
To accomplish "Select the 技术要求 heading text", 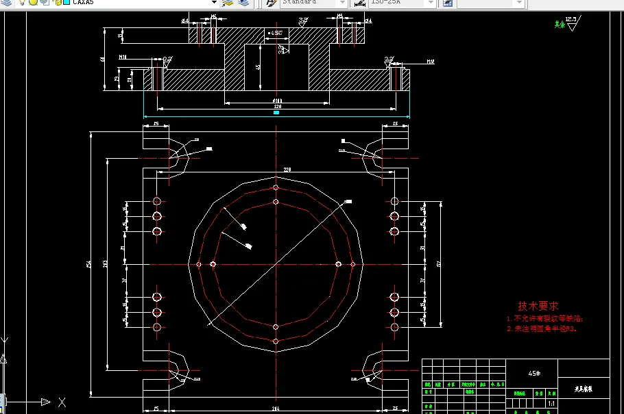I will pos(538,306).
